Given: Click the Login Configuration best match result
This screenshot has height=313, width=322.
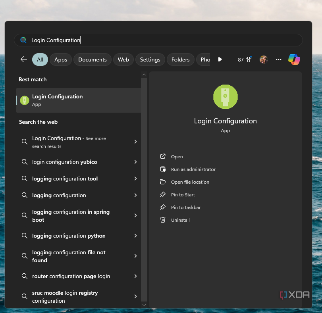Looking at the screenshot, I should (x=79, y=100).
